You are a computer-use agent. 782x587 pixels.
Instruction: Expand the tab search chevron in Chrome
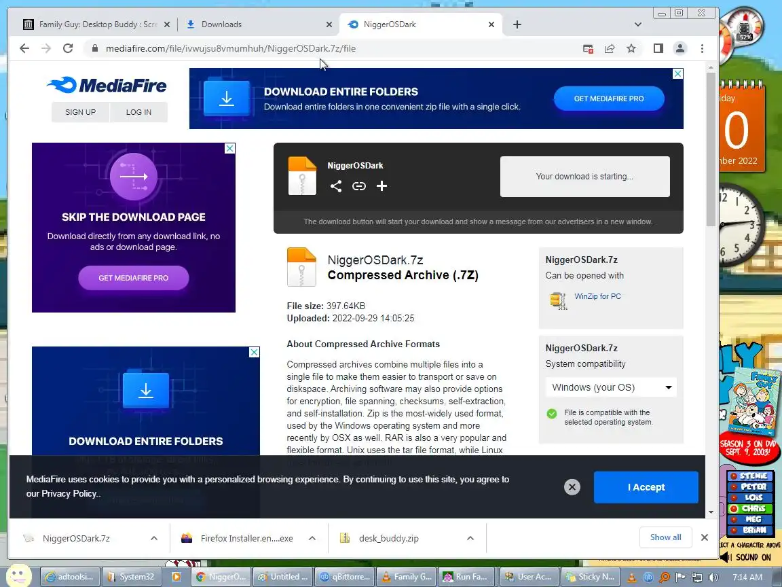point(638,24)
